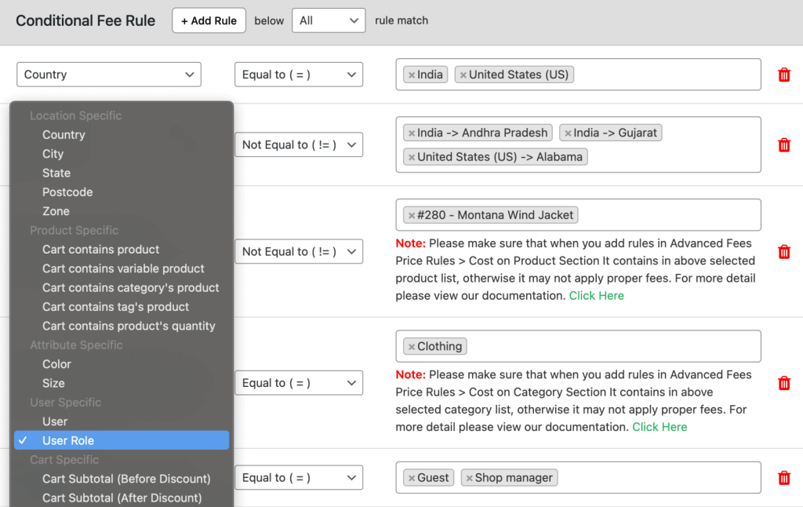
Task: Remove the Guest role tag from the last rule
Action: click(412, 476)
